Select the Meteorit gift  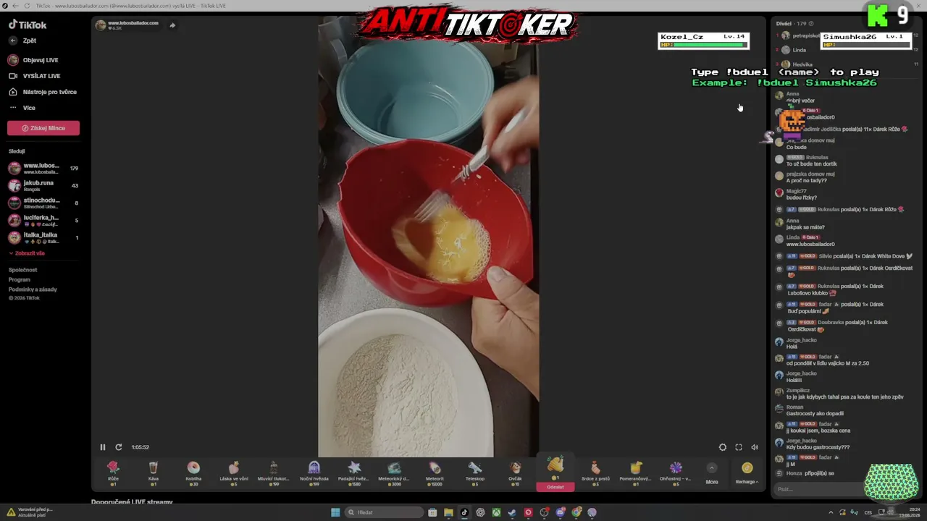[x=435, y=473]
